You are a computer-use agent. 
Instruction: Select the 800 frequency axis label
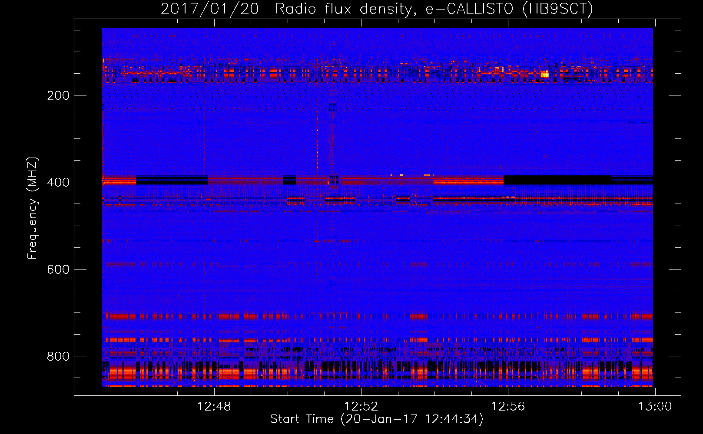click(x=58, y=356)
